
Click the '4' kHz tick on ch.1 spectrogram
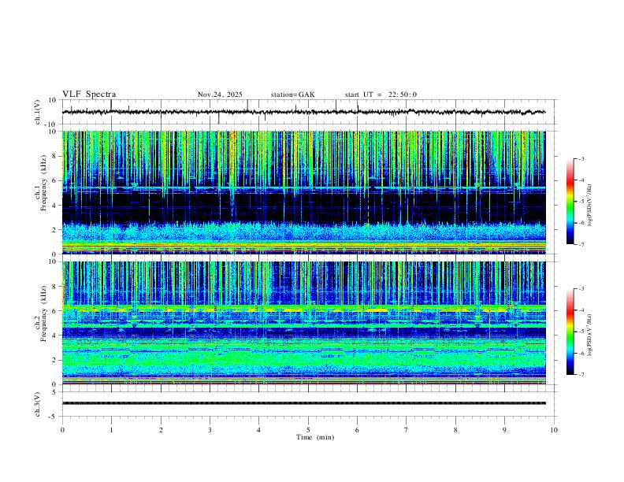(x=55, y=206)
